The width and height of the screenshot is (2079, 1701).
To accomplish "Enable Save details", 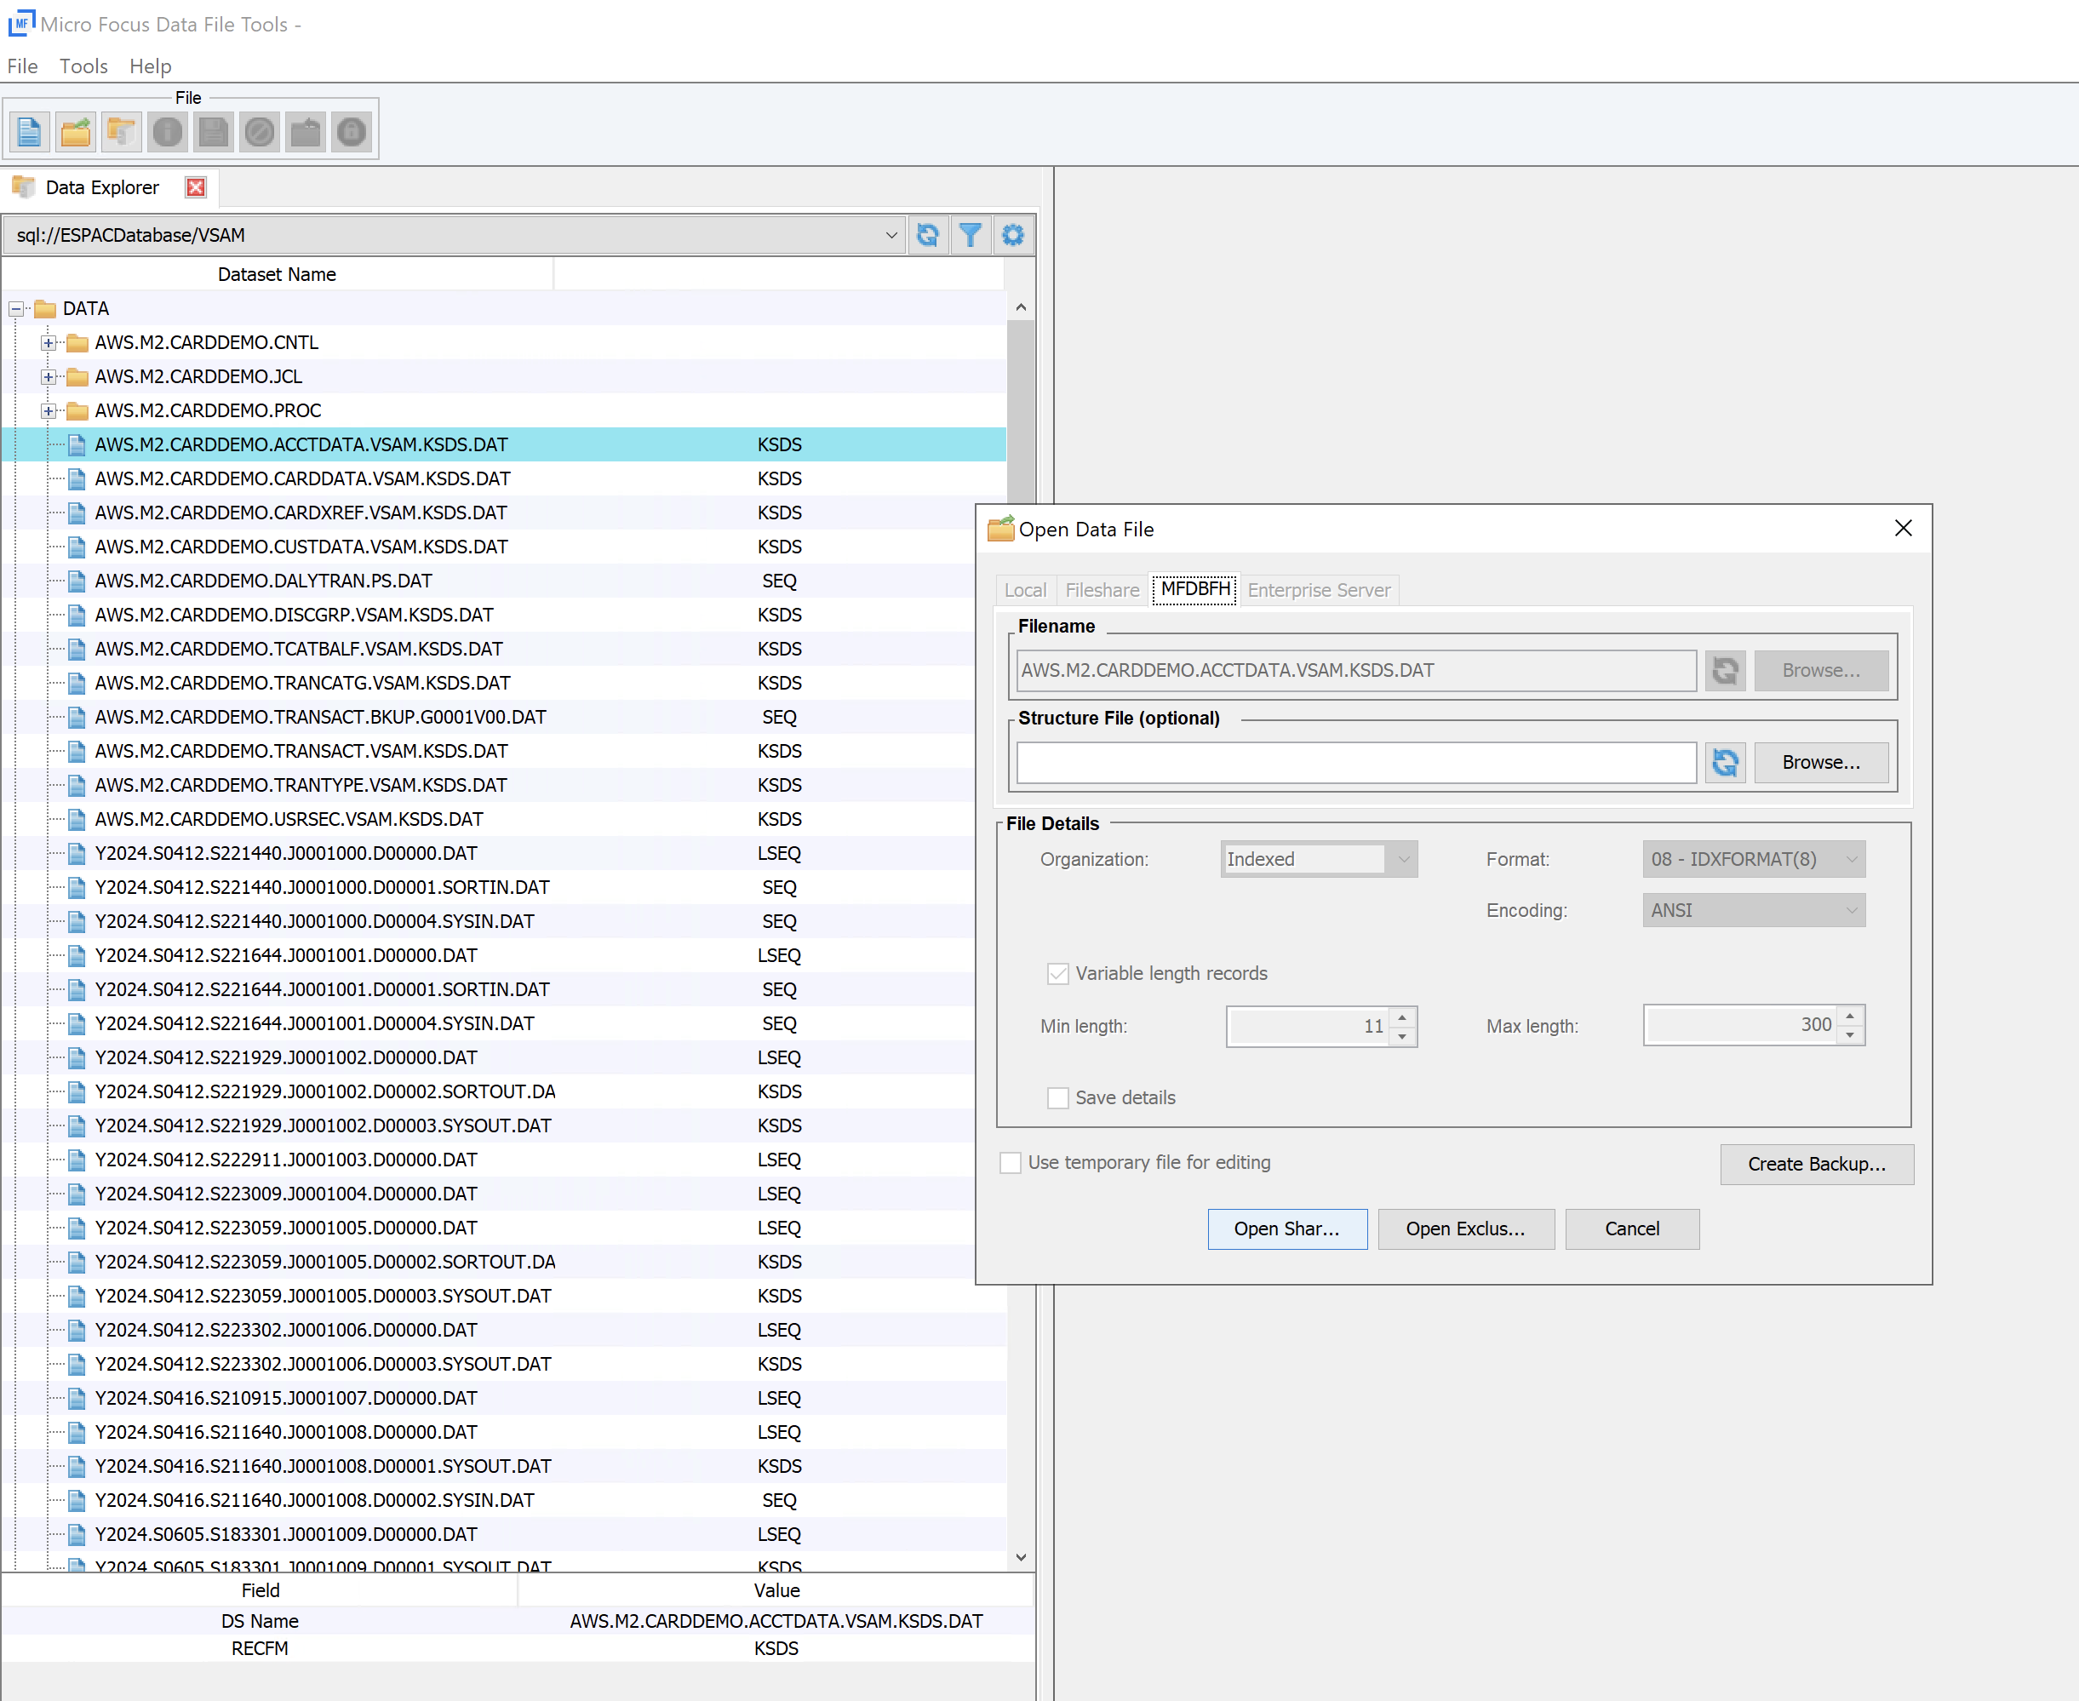I will (1058, 1097).
